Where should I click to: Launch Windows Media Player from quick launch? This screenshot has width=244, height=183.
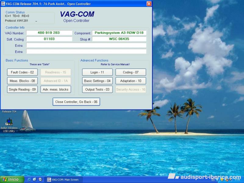[40, 179]
